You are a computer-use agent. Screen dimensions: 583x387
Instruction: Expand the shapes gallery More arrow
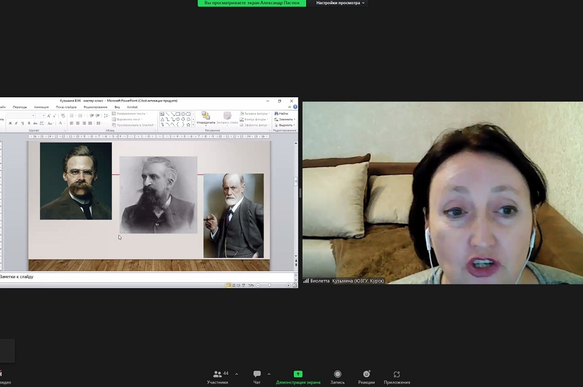[194, 126]
